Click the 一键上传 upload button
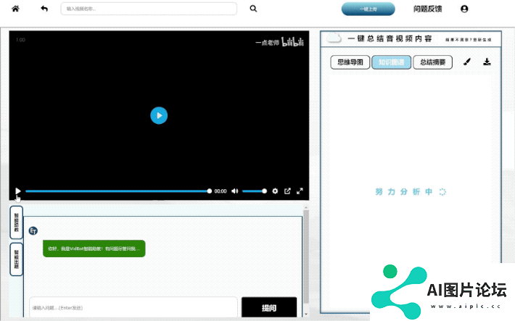 pos(368,9)
